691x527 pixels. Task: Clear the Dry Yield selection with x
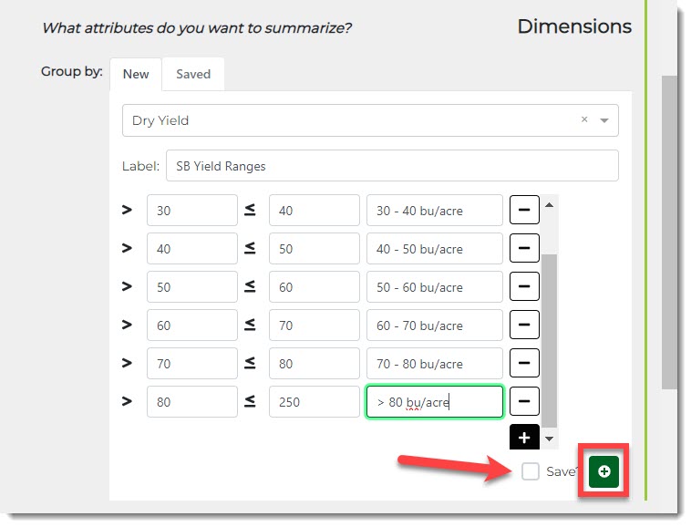click(x=584, y=119)
